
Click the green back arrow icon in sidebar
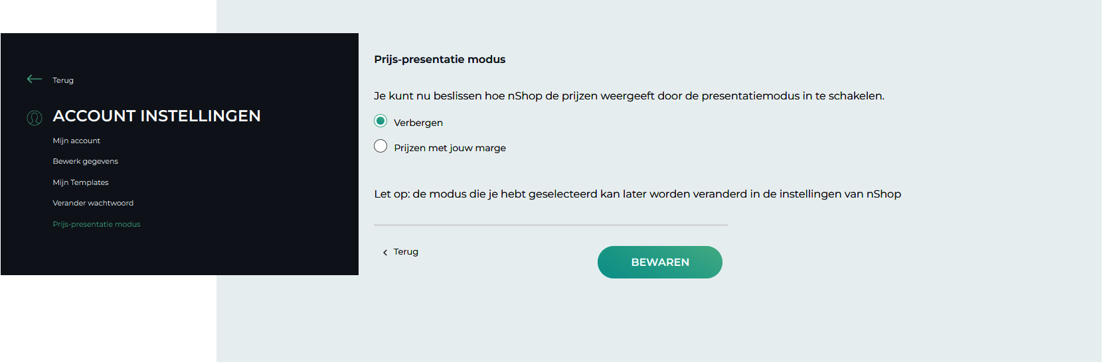pyautogui.click(x=35, y=79)
